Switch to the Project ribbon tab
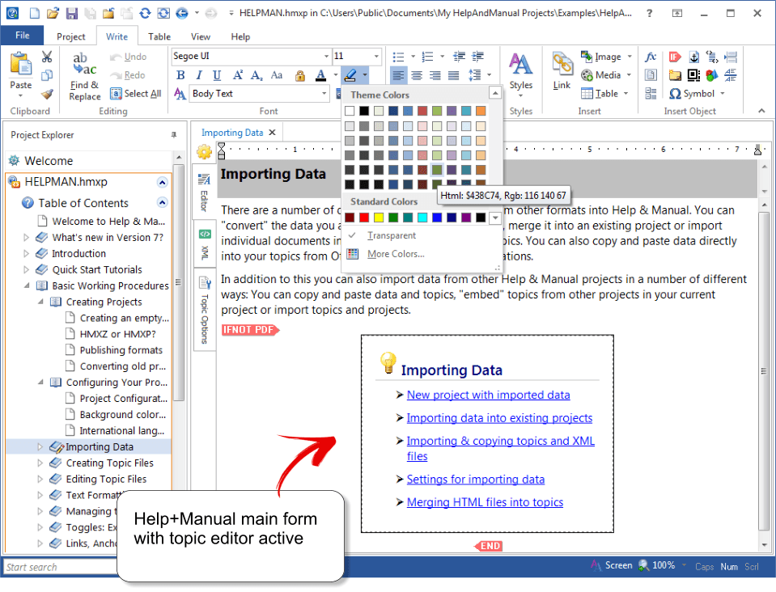Image resolution: width=776 pixels, height=592 pixels. point(71,36)
